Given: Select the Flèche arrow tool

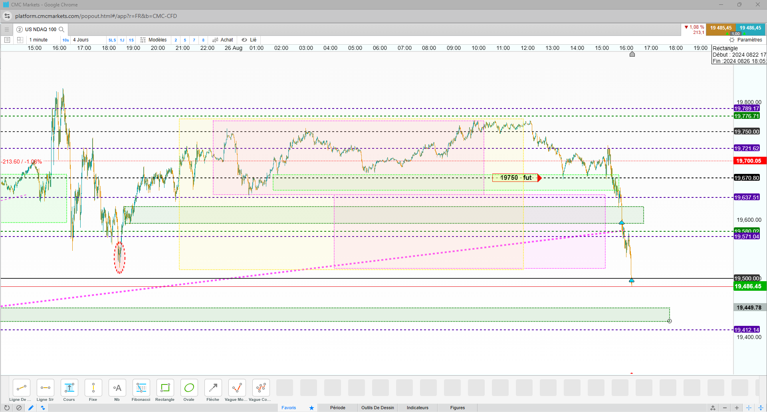Looking at the screenshot, I should point(213,390).
